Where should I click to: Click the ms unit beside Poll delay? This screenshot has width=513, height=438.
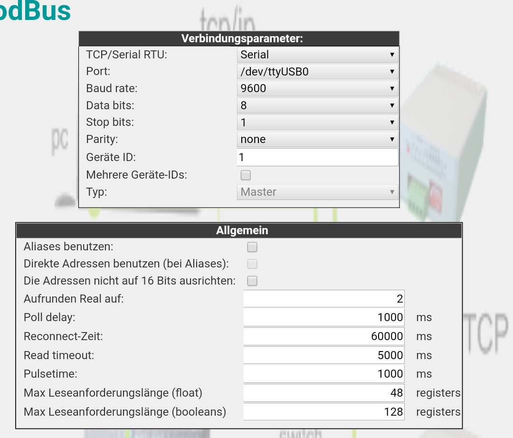coord(424,318)
